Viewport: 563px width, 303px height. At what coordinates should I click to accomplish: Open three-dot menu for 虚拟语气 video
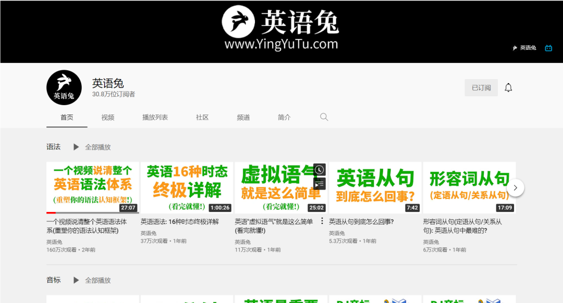[x=322, y=221]
